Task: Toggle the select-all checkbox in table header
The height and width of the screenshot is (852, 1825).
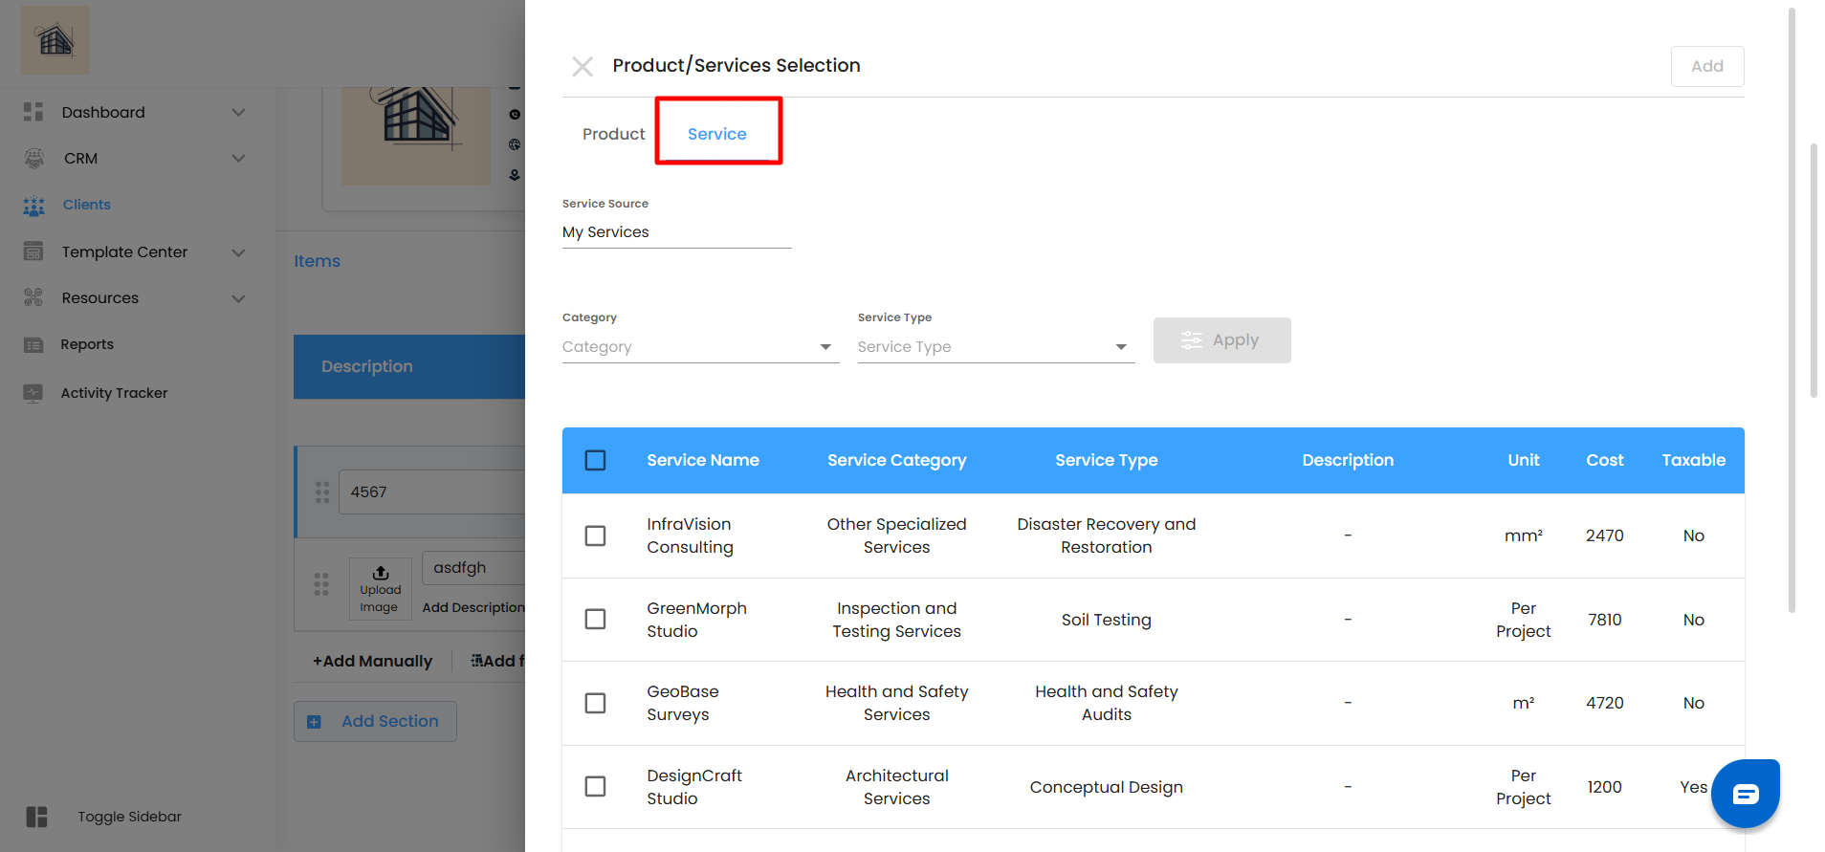Action: click(595, 461)
